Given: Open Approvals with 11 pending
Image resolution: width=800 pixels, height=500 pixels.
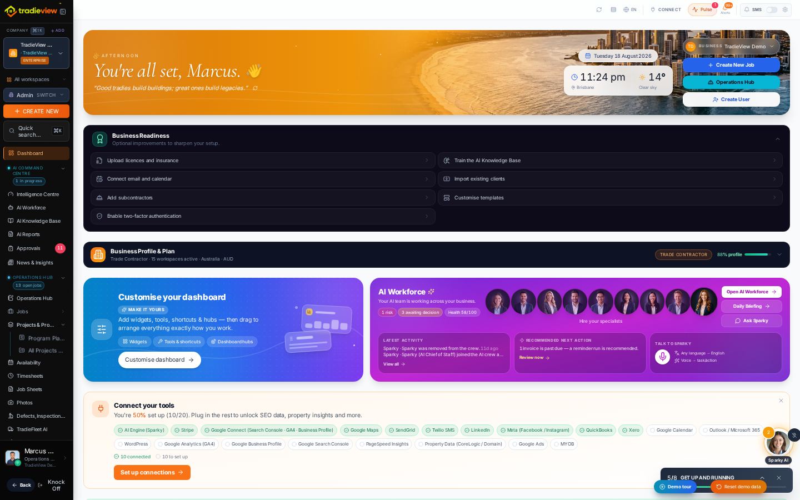Looking at the screenshot, I should [36, 248].
